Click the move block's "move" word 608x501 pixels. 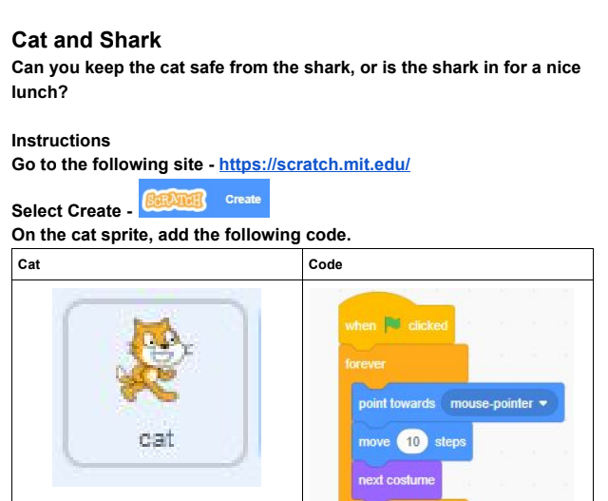(x=374, y=442)
